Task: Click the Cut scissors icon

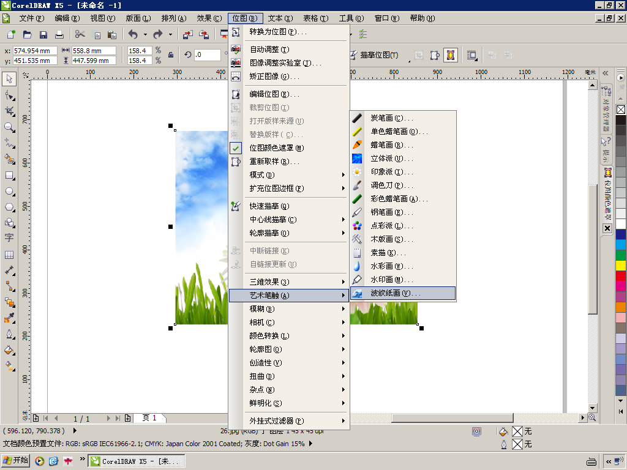Action: click(80, 35)
